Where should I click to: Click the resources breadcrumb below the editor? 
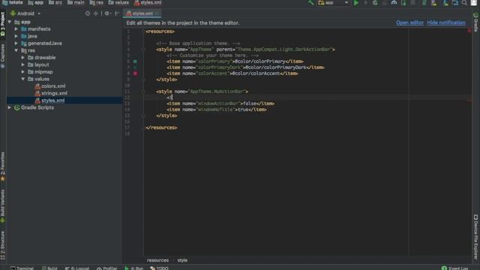coord(157,260)
